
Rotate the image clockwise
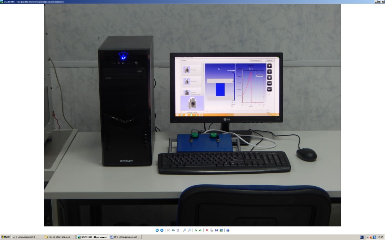coord(196,230)
